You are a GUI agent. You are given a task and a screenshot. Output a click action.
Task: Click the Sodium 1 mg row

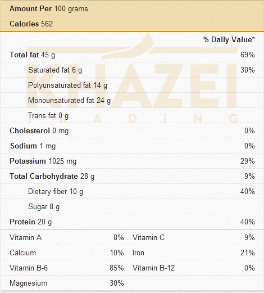(132, 146)
